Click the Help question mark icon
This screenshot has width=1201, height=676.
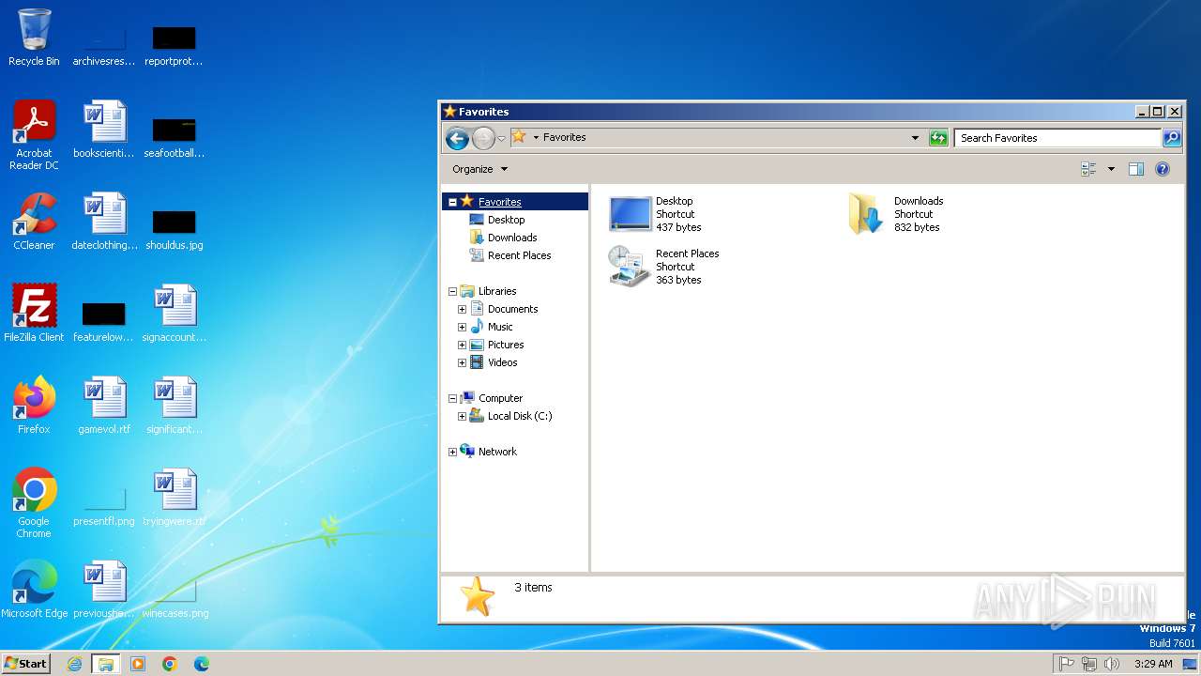1163,169
